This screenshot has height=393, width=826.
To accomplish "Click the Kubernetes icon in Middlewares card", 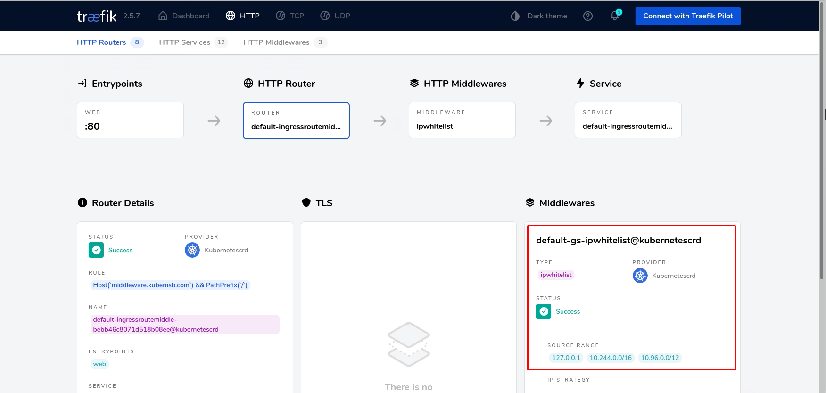I will tap(640, 276).
